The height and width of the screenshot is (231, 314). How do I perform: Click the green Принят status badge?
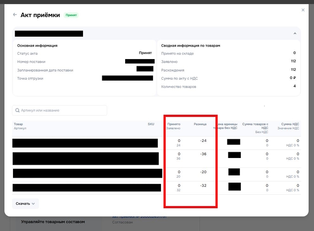tap(71, 15)
